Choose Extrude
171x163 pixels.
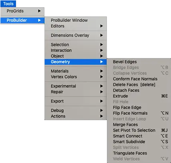pyautogui.click(x=139, y=96)
